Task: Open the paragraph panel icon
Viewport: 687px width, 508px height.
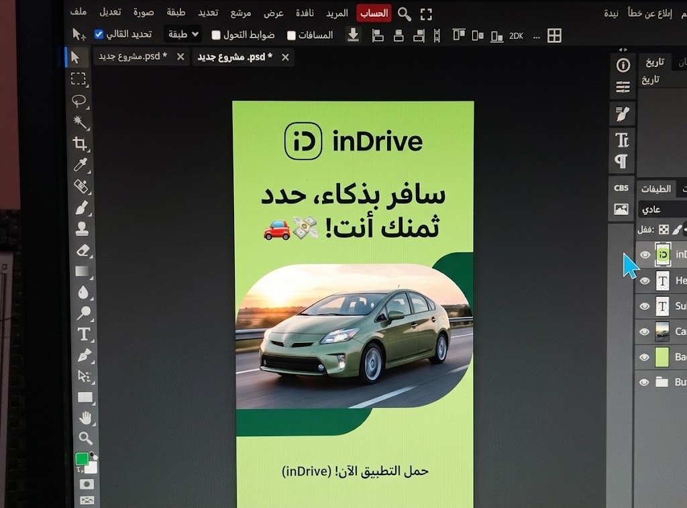Action: (621, 161)
